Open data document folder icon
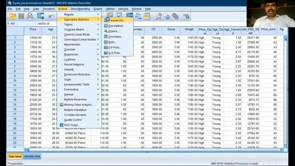The width and height of the screenshot is (295, 166). (x=12, y=16)
